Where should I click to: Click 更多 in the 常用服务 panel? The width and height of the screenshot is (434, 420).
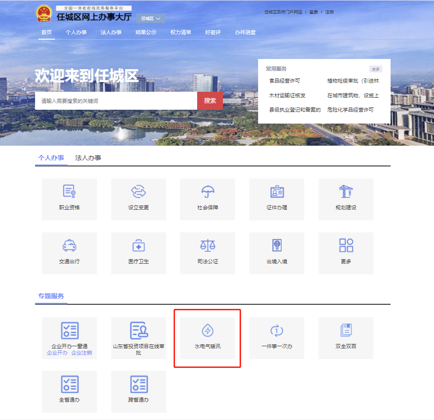[x=375, y=69]
